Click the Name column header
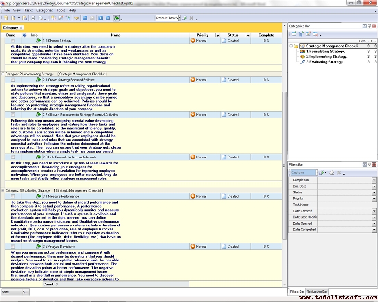The image size is (378, 302). click(116, 35)
